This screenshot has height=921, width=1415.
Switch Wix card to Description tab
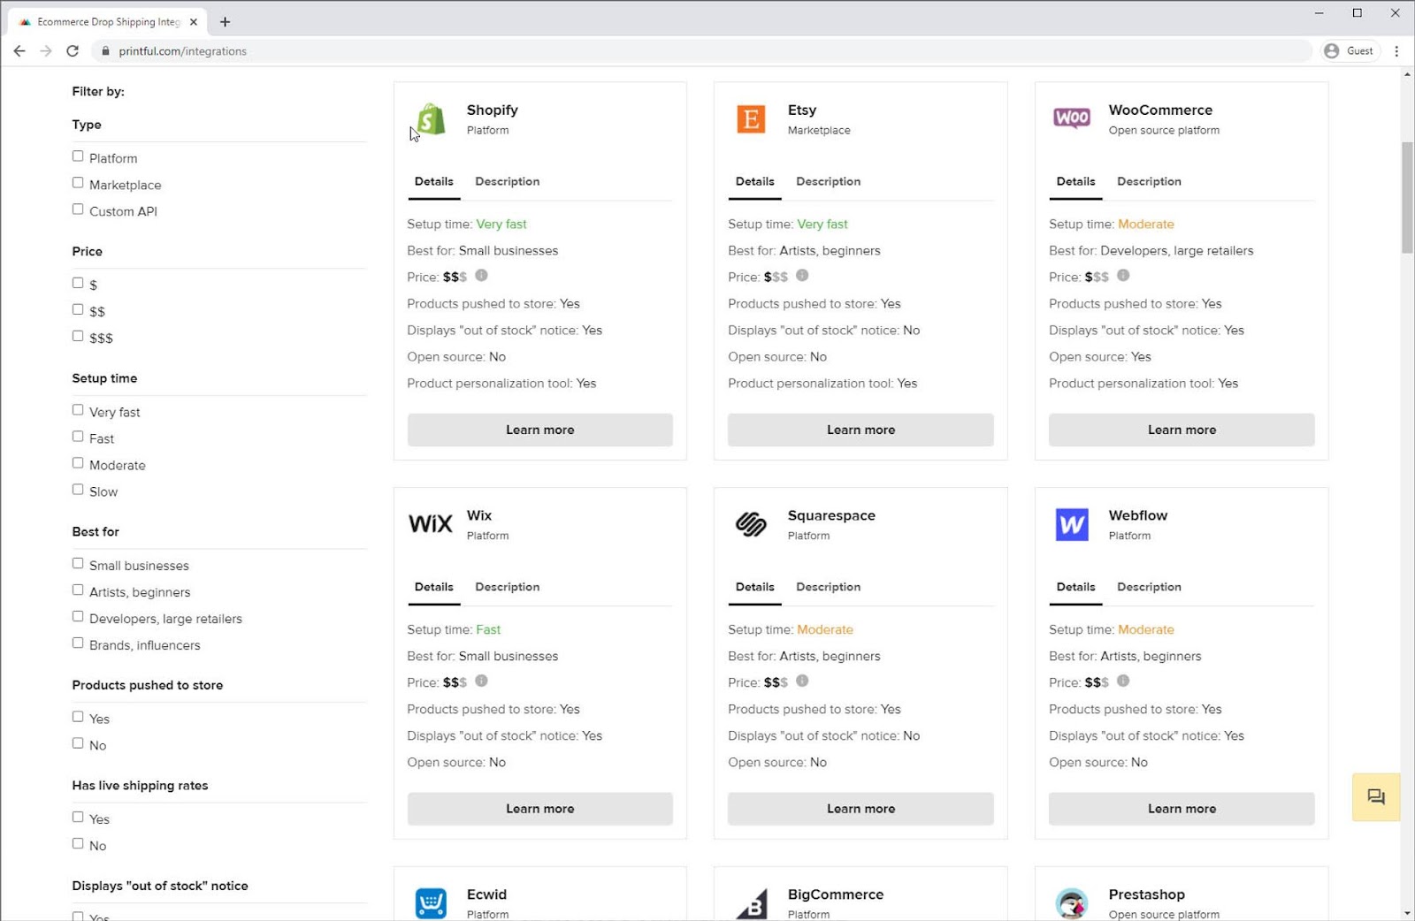click(507, 587)
